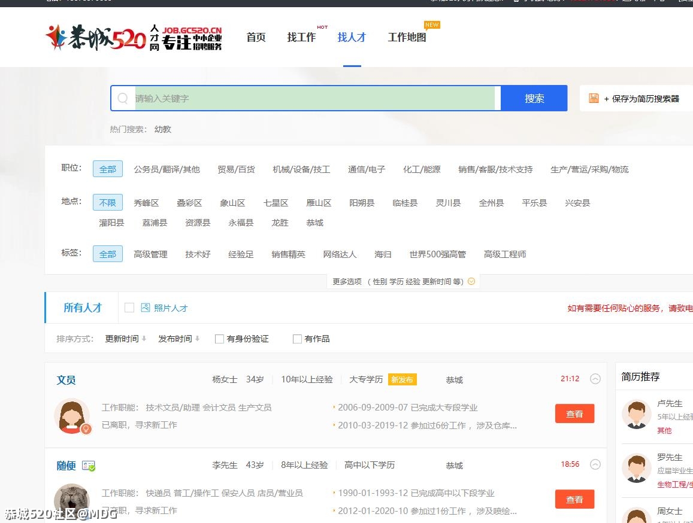The height and width of the screenshot is (523, 693).
Task: Filter location by 平乐县
Action: [534, 203]
